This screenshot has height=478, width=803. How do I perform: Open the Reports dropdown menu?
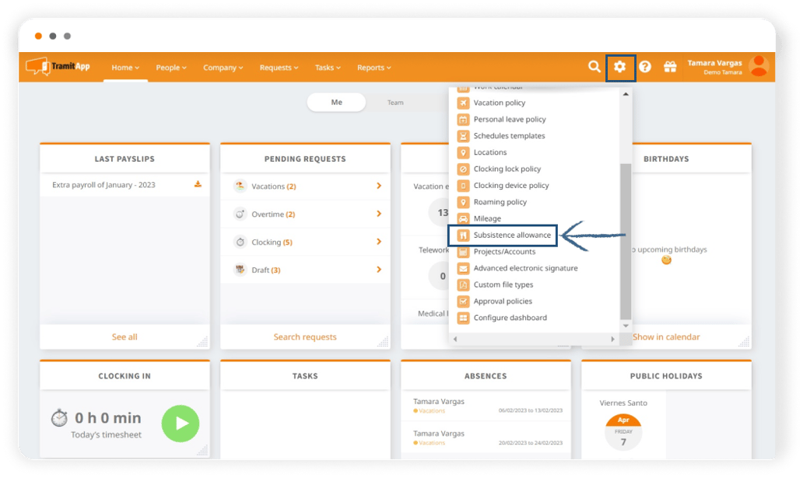pos(373,68)
